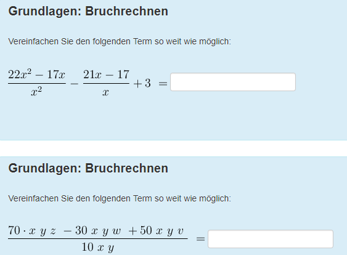This screenshot has height=255, width=347.
Task: Click the − 30 x y w term
Action: click(92, 231)
